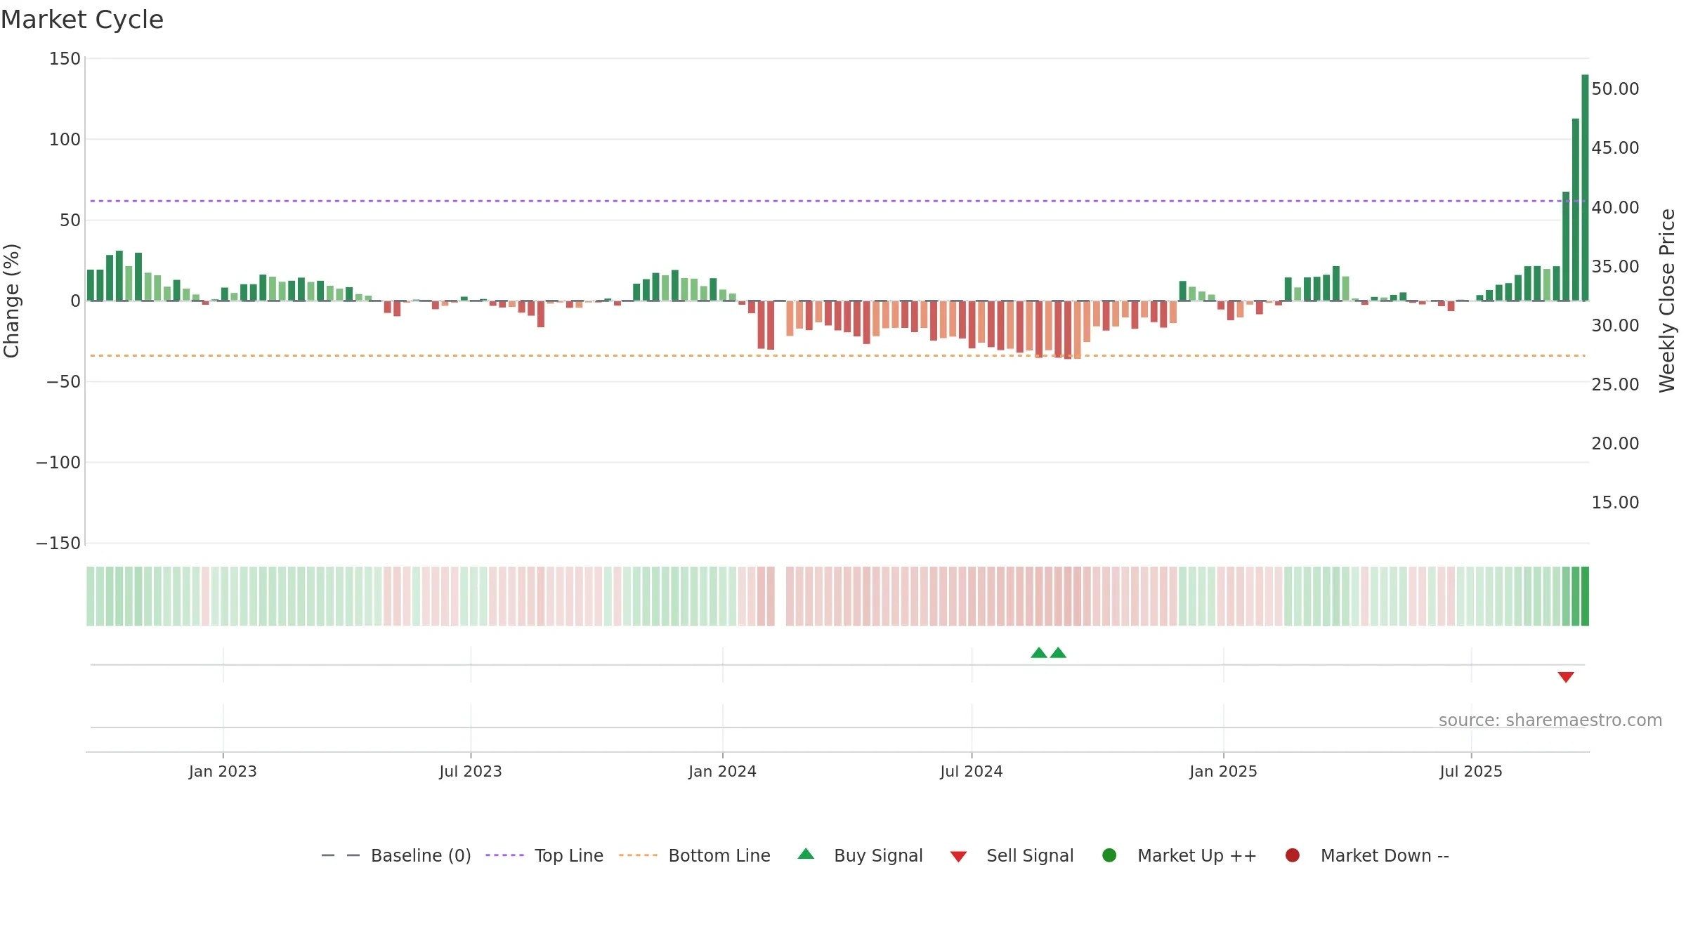Screen dimensions: 1686x948
Task: Click the 30.00 price axis label
Action: tap(1615, 326)
